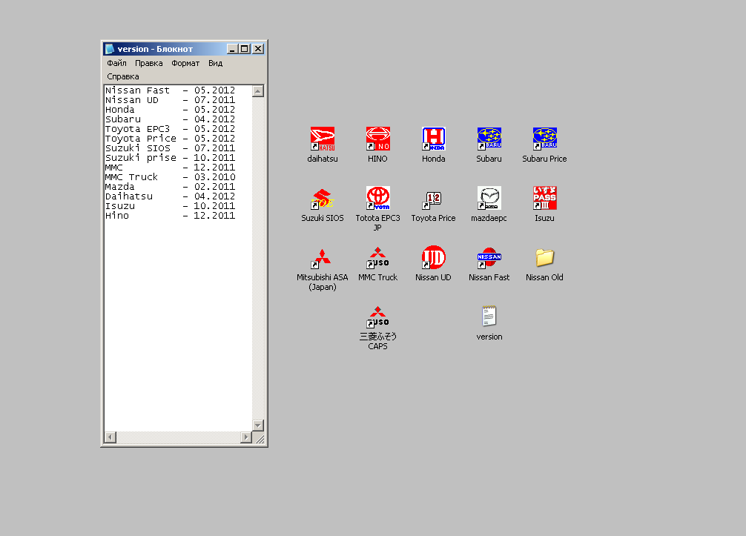This screenshot has width=746, height=536.
Task: Open the Nissan Old folder
Action: pyautogui.click(x=544, y=257)
